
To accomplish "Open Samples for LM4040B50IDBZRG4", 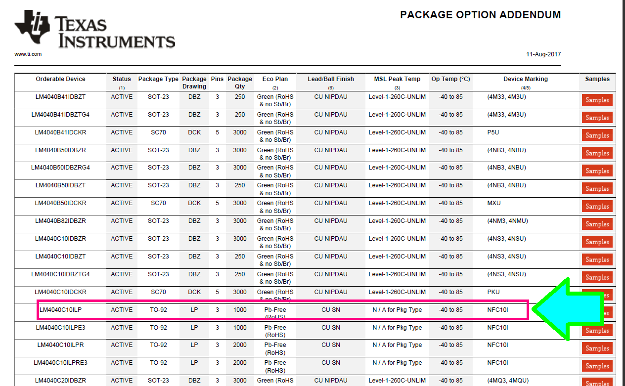I will click(x=597, y=171).
